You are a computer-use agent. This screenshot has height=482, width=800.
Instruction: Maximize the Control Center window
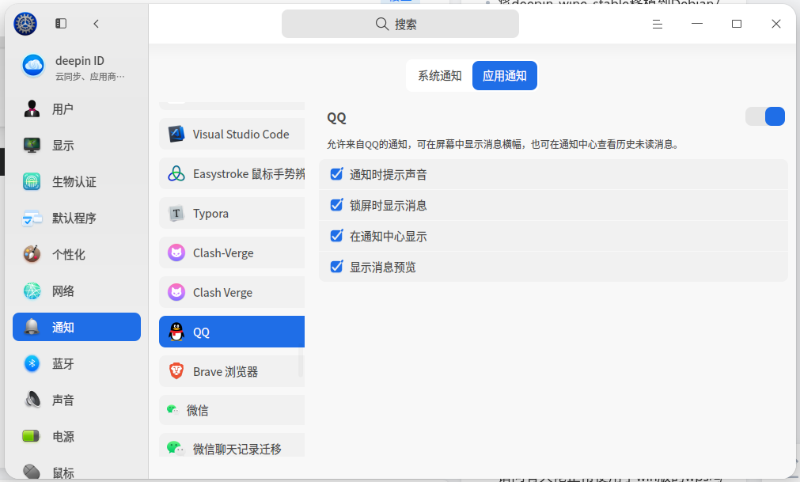pos(736,24)
